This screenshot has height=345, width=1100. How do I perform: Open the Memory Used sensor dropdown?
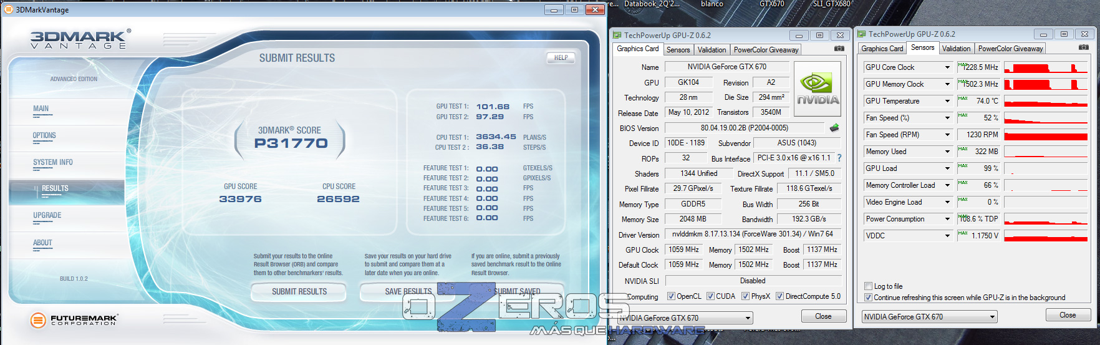tap(947, 152)
